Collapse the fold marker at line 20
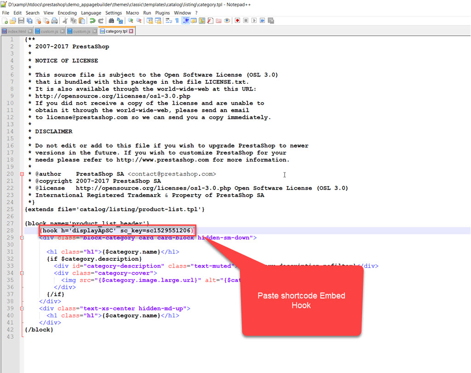 pos(22,174)
